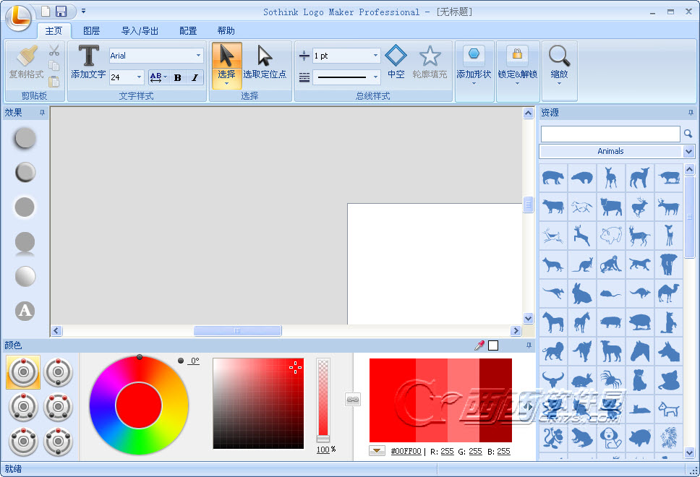Toggle italic text formatting
This screenshot has width=700, height=477.
click(195, 77)
